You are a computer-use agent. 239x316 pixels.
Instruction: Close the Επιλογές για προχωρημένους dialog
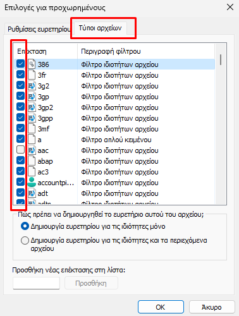point(230,7)
